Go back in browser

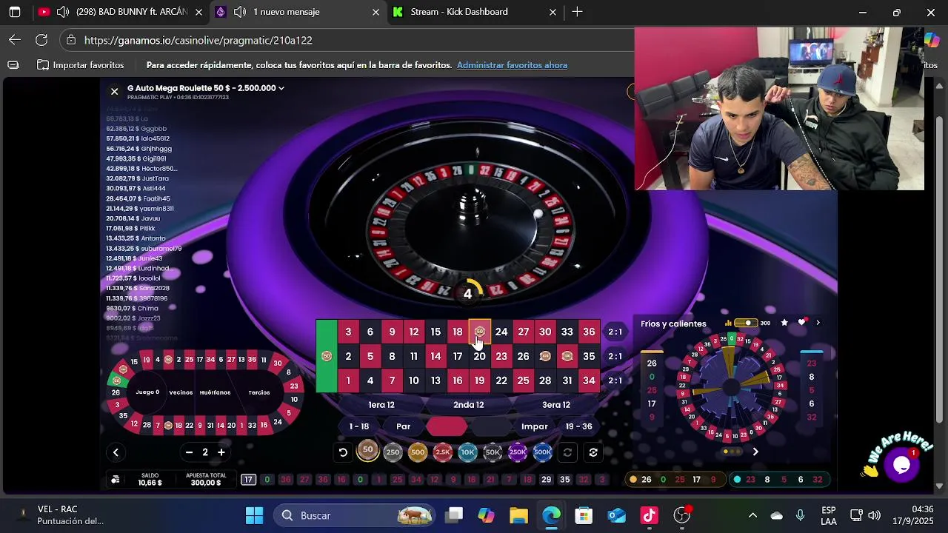pos(15,40)
